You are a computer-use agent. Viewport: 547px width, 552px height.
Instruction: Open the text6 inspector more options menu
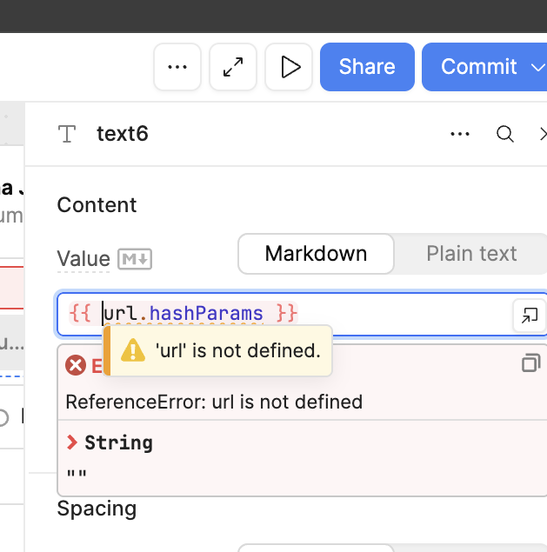[459, 134]
